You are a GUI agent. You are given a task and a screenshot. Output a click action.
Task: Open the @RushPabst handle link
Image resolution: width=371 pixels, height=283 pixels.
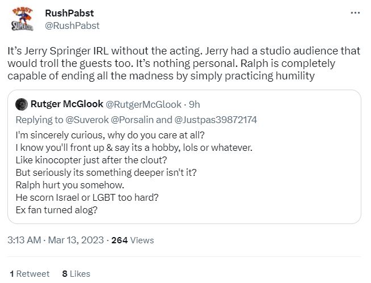click(x=72, y=26)
